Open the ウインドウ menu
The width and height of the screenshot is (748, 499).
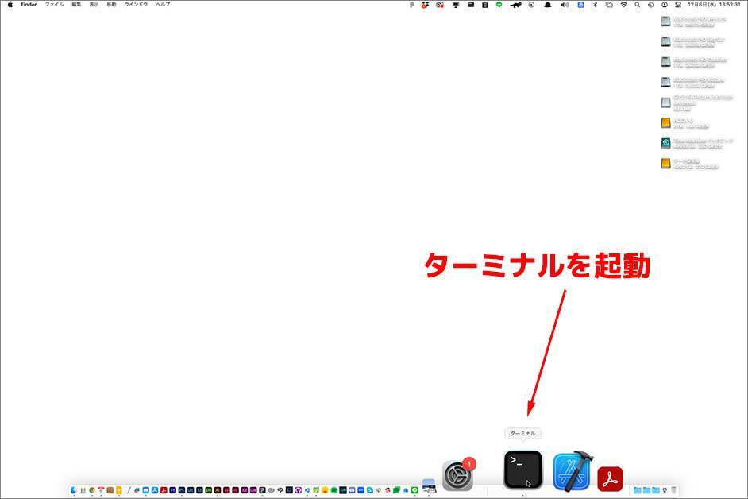pos(136,4)
